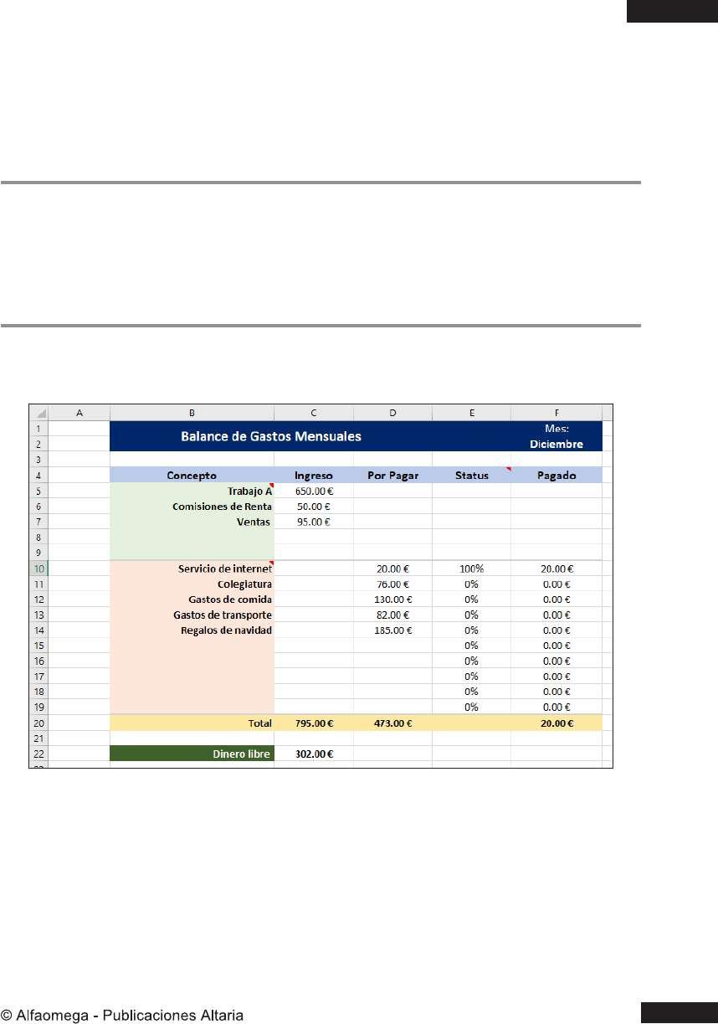
Task: Click the '0.00 €' cell in Gastos de transporte row
Action: [556, 615]
